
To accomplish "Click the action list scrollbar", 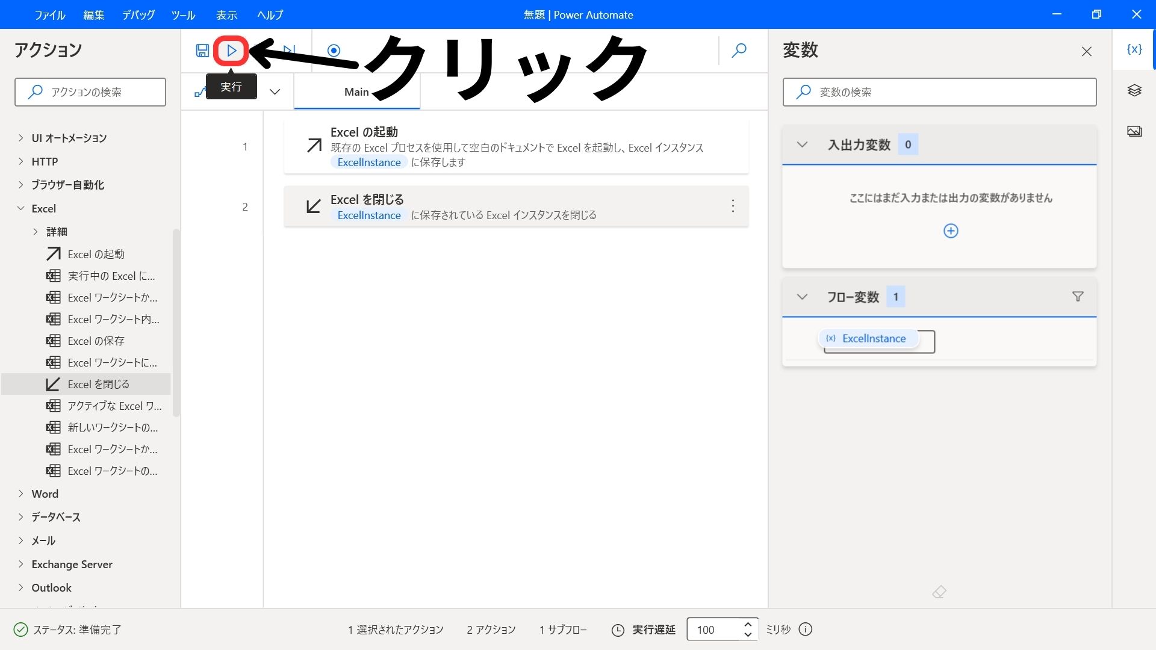I will click(x=176, y=323).
